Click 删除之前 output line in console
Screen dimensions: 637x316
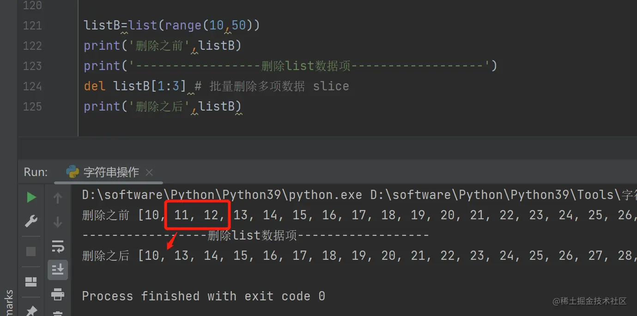click(x=359, y=215)
